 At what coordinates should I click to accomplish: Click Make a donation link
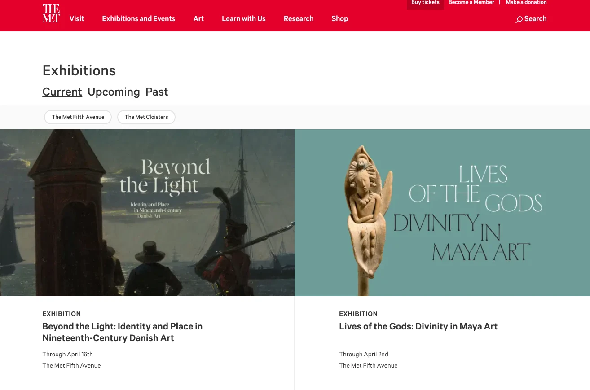click(x=526, y=3)
